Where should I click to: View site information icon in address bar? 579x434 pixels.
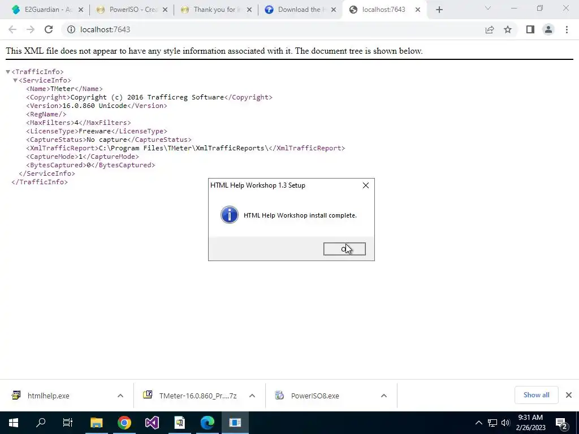(71, 29)
